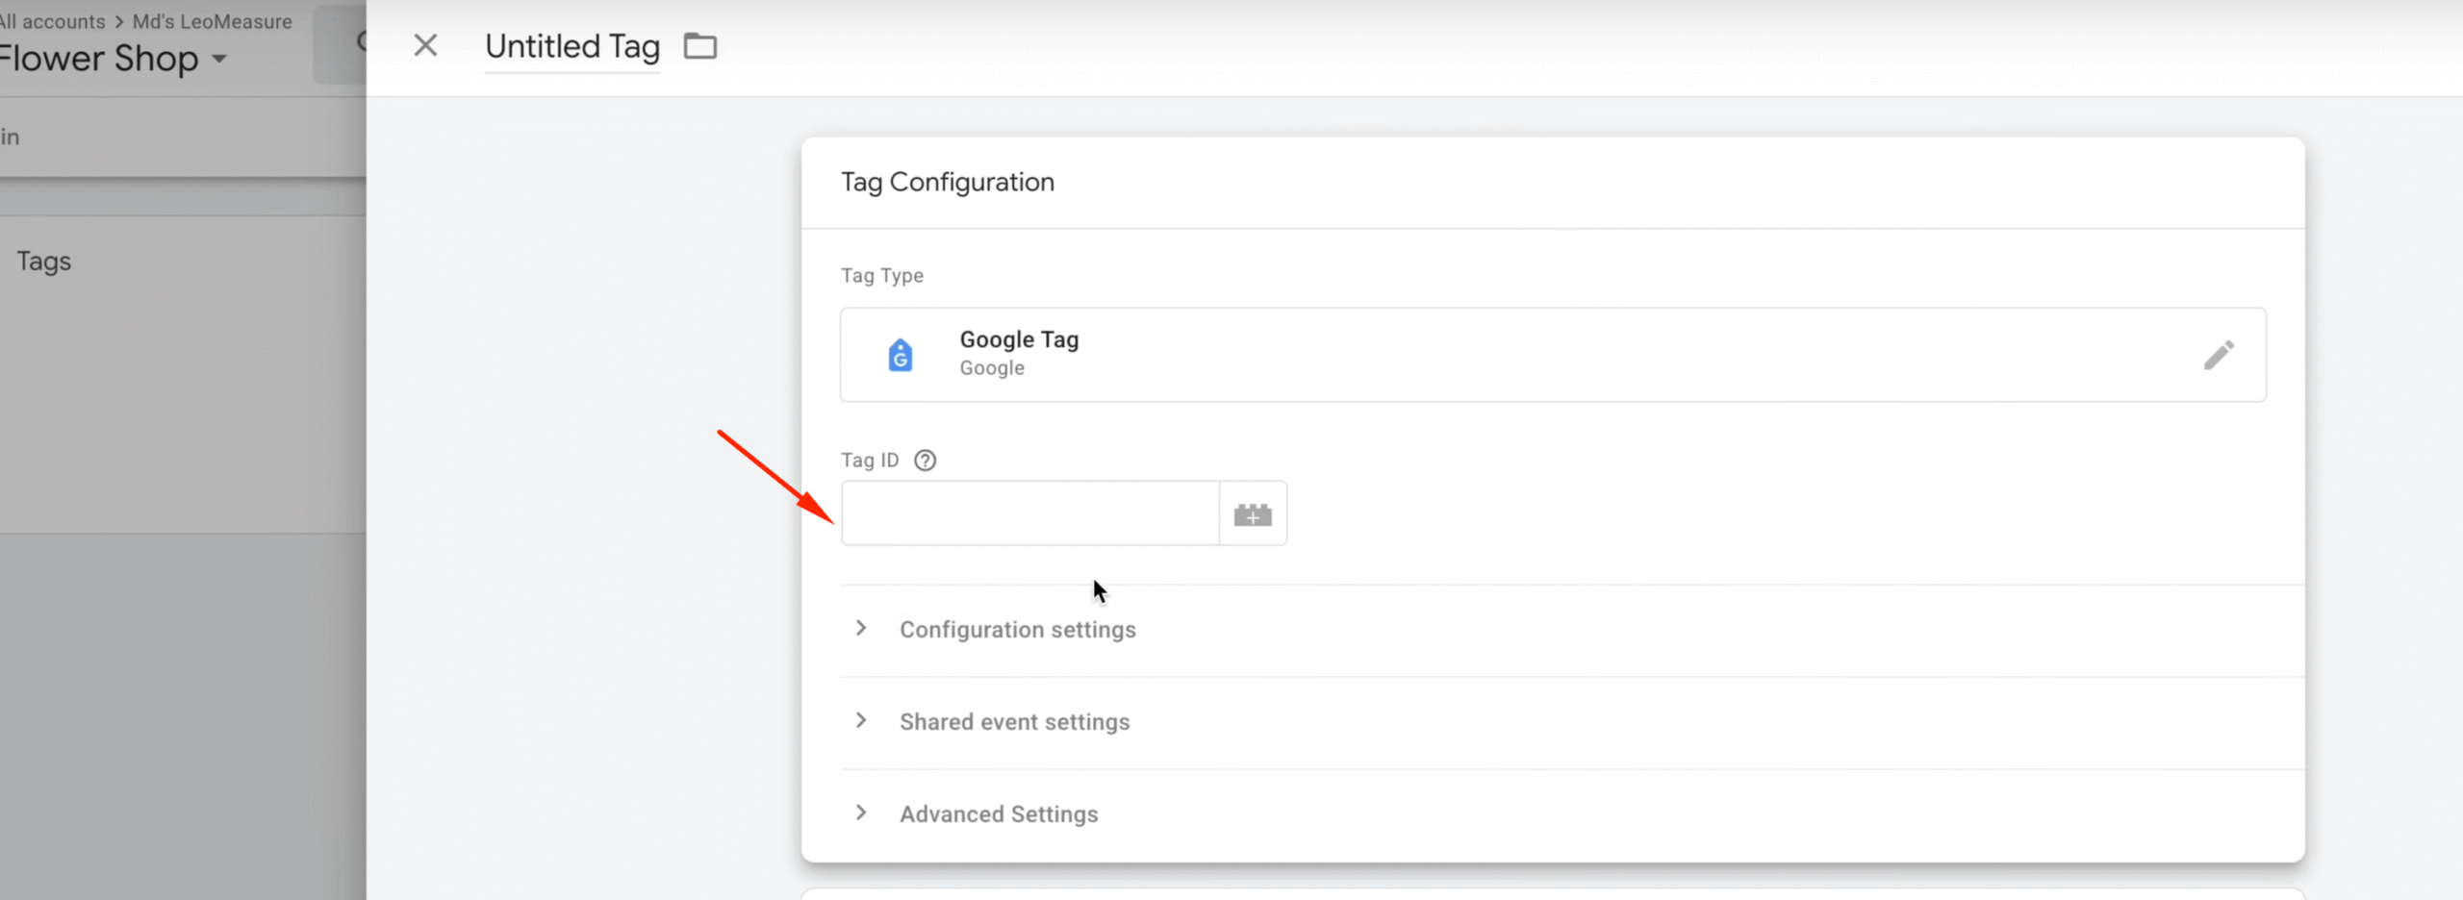Click the pencil icon to edit tag type
The image size is (2463, 900).
(x=2218, y=355)
